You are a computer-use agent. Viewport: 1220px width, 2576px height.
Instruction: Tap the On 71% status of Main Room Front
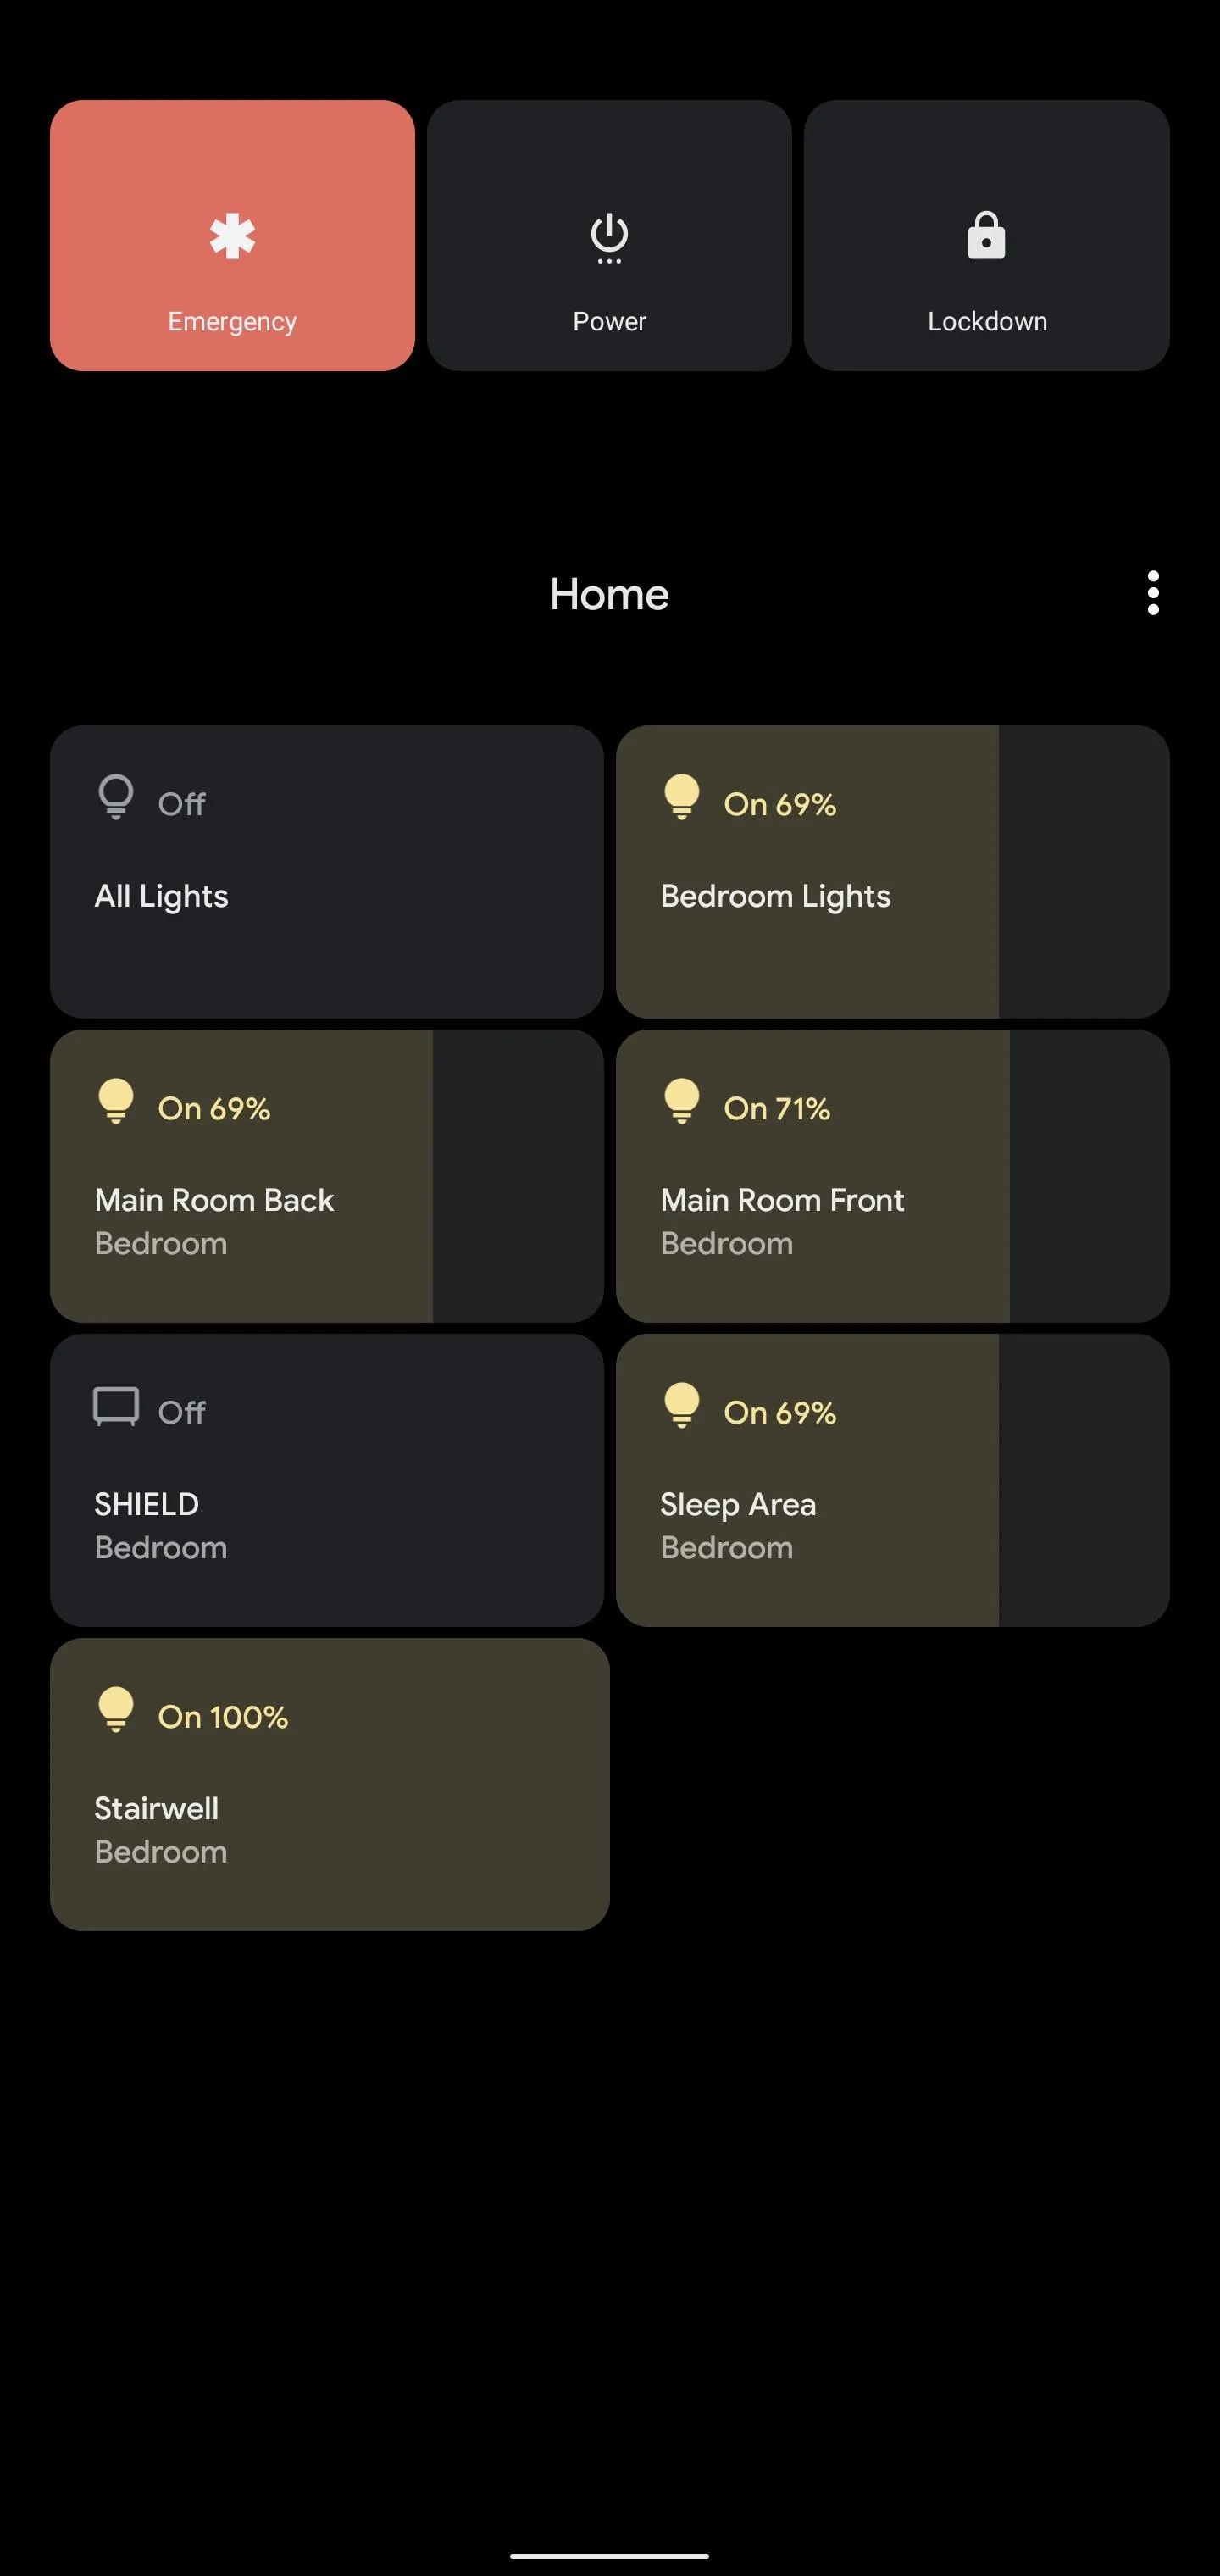(777, 1108)
